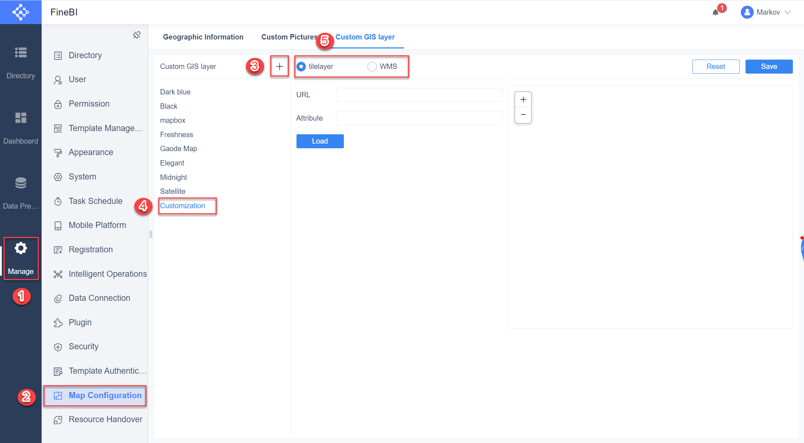Open Task Schedule
The width and height of the screenshot is (804, 443).
click(95, 201)
